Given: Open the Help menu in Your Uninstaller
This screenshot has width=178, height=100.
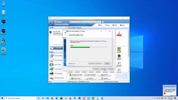Looking at the screenshot, I should (x=122, y=25).
